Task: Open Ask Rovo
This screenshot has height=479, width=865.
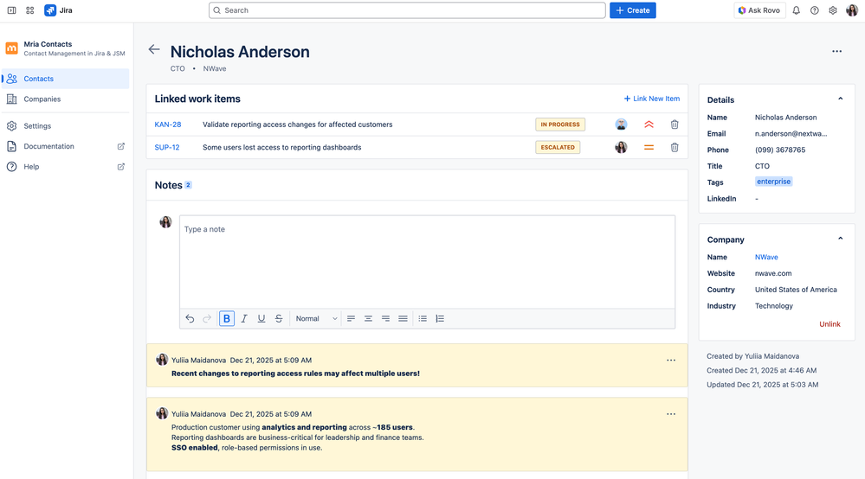Action: pos(759,10)
